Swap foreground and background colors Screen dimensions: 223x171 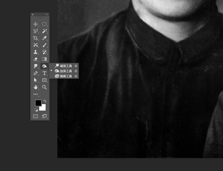coord(45,101)
